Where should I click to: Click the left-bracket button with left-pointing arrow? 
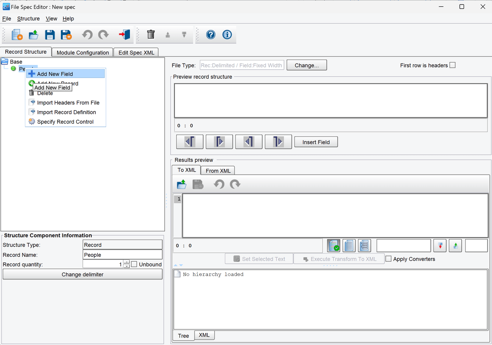190,142
